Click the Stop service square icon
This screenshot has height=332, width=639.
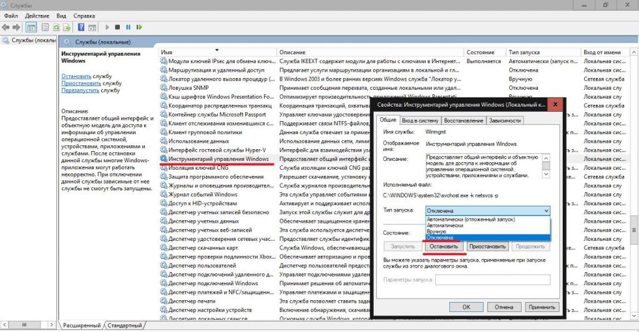pyautogui.click(x=117, y=27)
